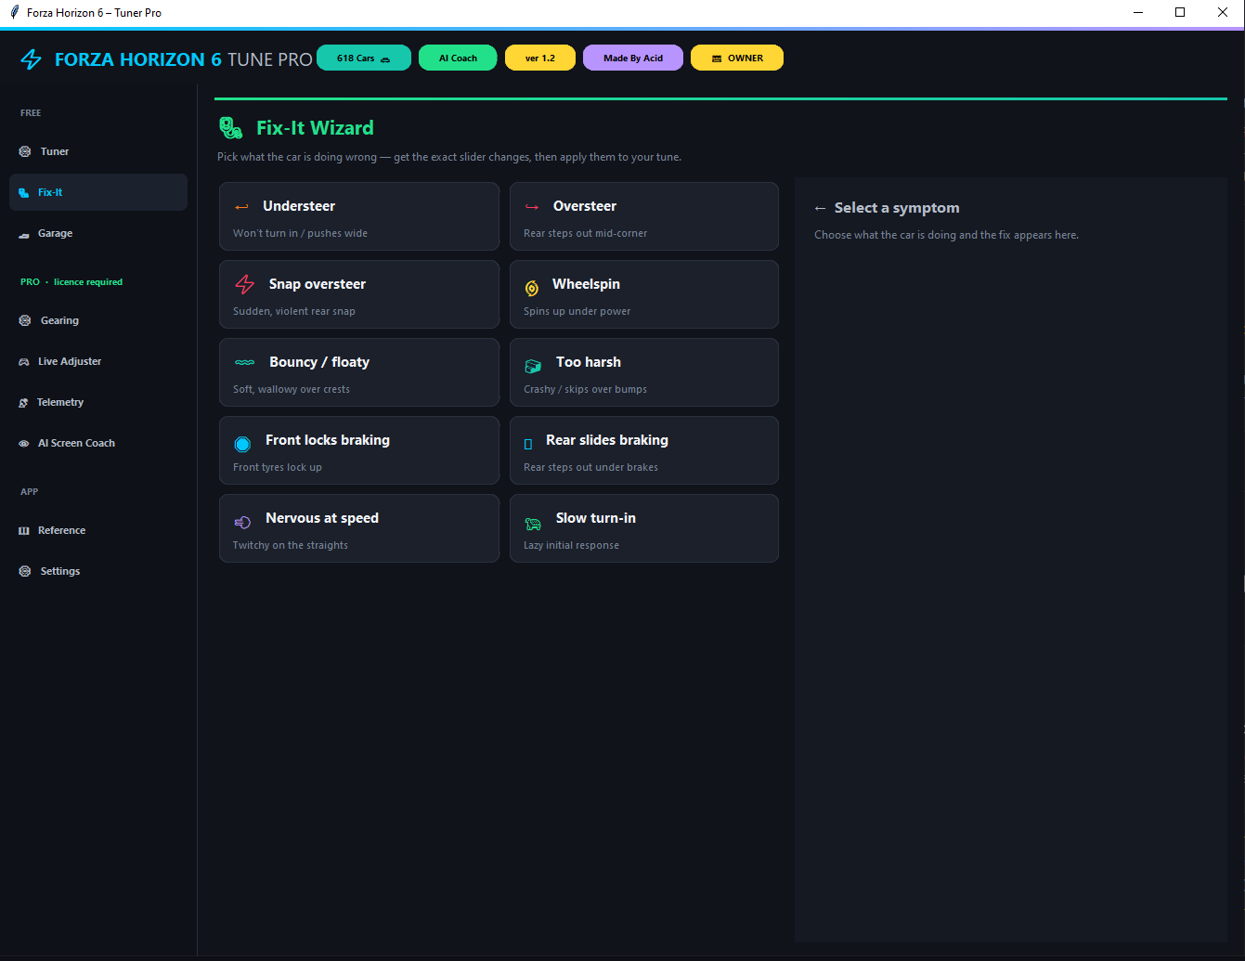
Task: Click the Bouncy / floaty waves icon
Action: (x=245, y=362)
